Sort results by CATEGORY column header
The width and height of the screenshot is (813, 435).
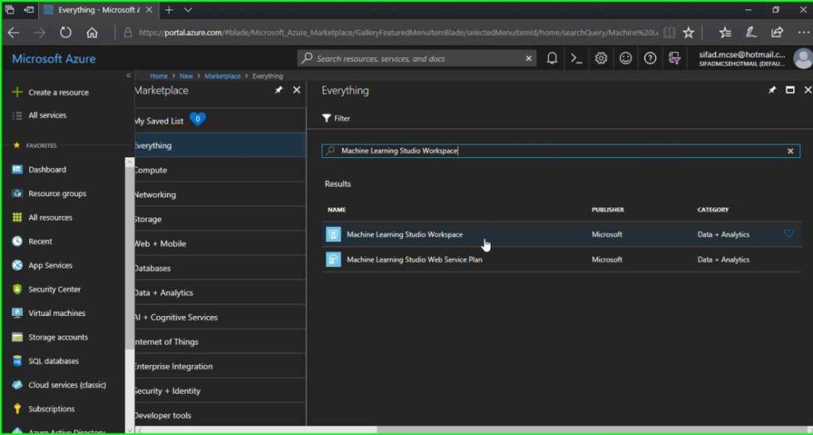tap(713, 210)
